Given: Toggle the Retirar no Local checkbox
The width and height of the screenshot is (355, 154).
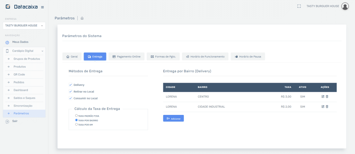Looking at the screenshot, I should (x=70, y=91).
